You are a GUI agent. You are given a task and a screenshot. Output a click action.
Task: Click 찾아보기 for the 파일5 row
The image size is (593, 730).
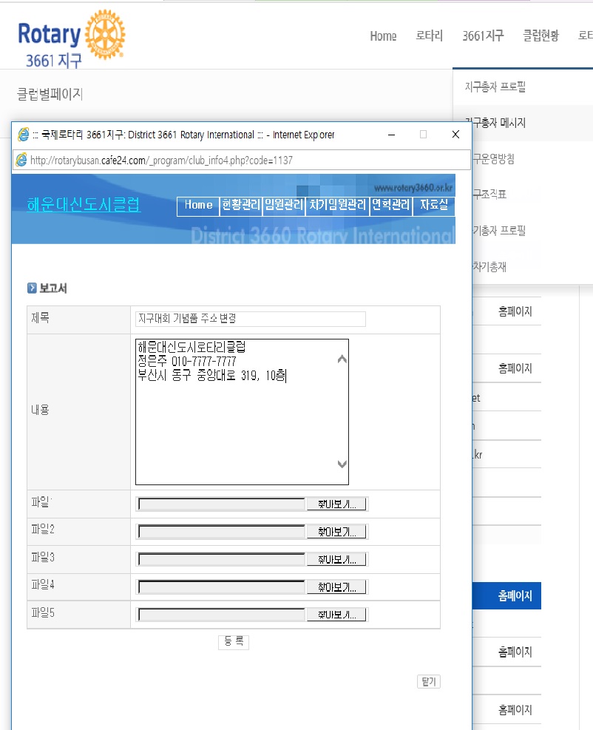click(336, 615)
